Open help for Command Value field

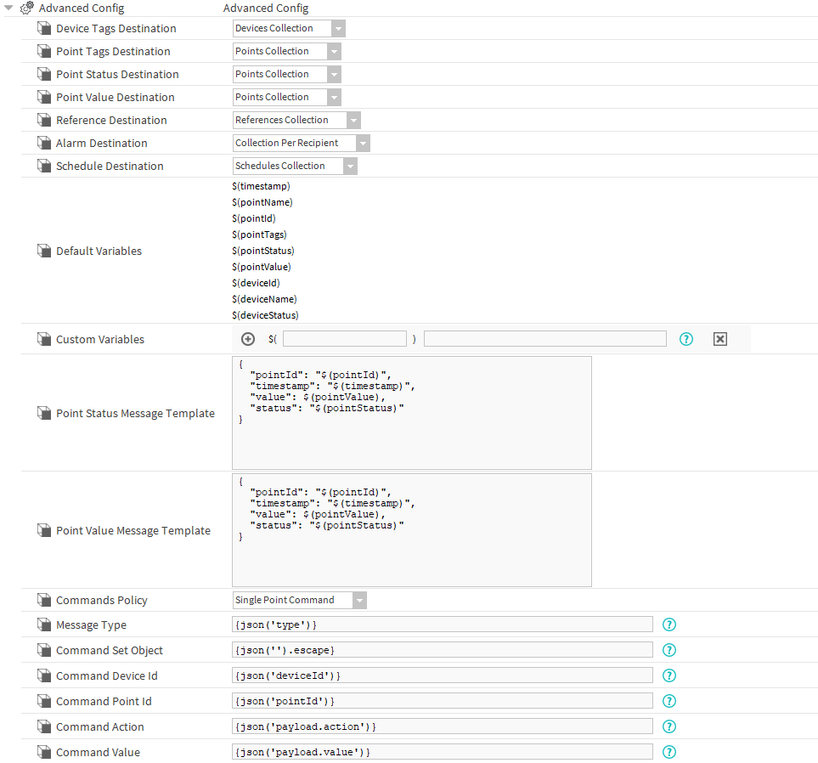669,752
